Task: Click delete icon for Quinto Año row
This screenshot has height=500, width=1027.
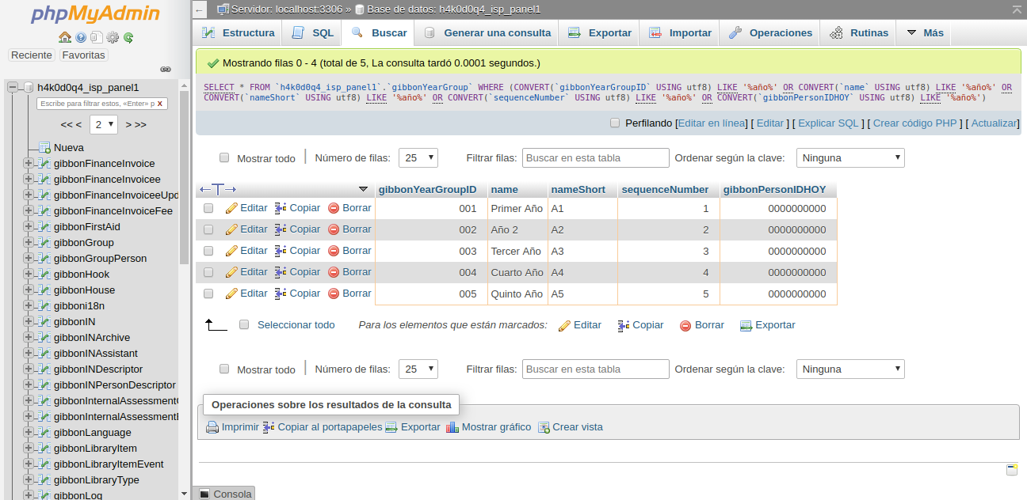Action: pos(334,294)
